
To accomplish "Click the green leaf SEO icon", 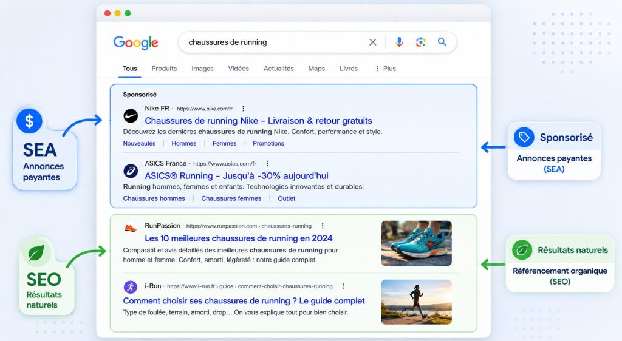I will pyautogui.click(x=36, y=252).
